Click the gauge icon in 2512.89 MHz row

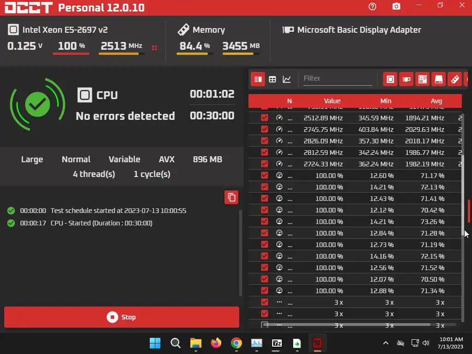tap(279, 118)
